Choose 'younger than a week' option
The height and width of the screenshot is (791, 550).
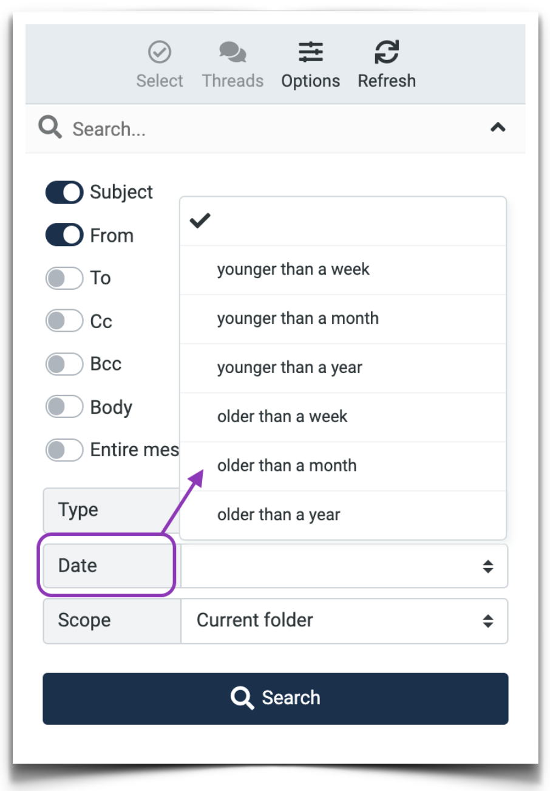(x=293, y=269)
